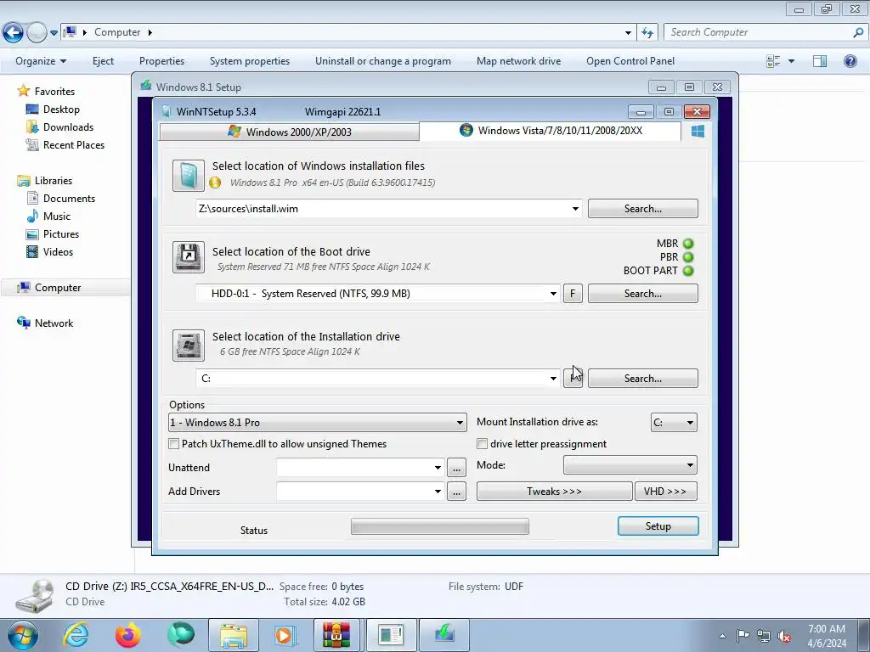The width and height of the screenshot is (870, 652).
Task: Click Map network drive
Action: pyautogui.click(x=519, y=61)
